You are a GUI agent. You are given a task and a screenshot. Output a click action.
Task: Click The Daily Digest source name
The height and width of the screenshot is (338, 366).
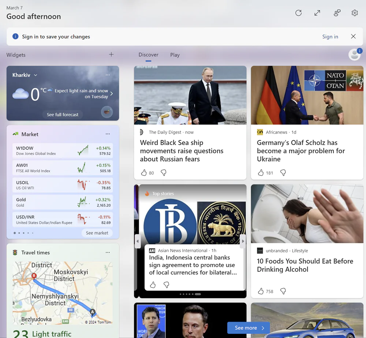tap(165, 132)
